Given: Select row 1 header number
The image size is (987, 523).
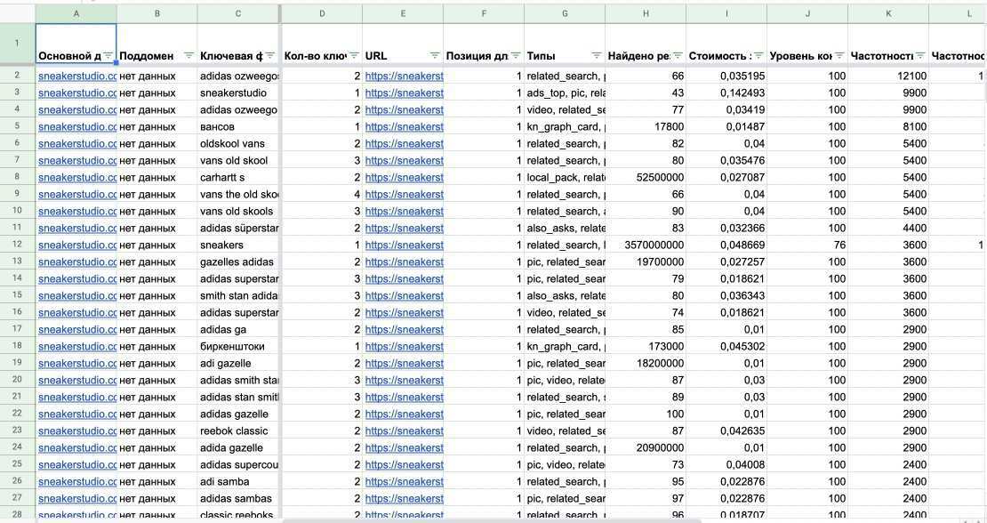Looking at the screenshot, I should pos(17,44).
